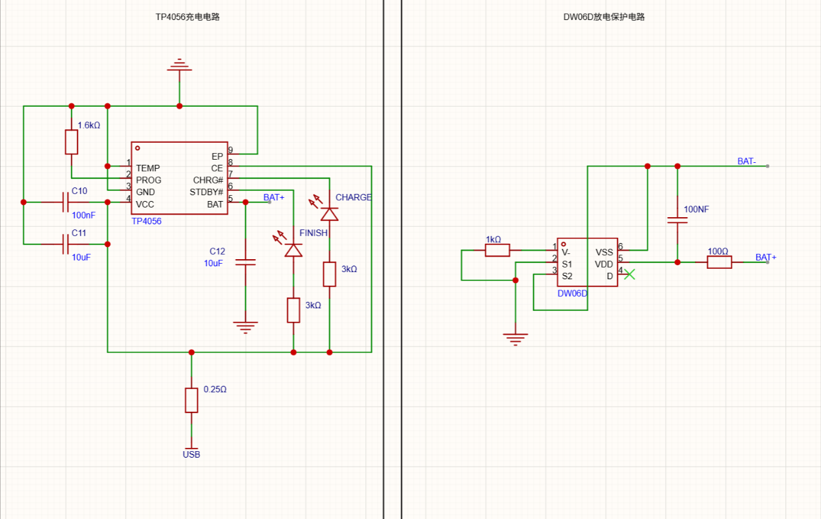821x519 pixels.
Task: Click the VDD pin label on DW06D
Action: (604, 264)
